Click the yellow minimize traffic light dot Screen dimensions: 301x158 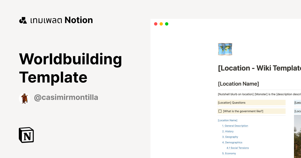tap(161, 24)
